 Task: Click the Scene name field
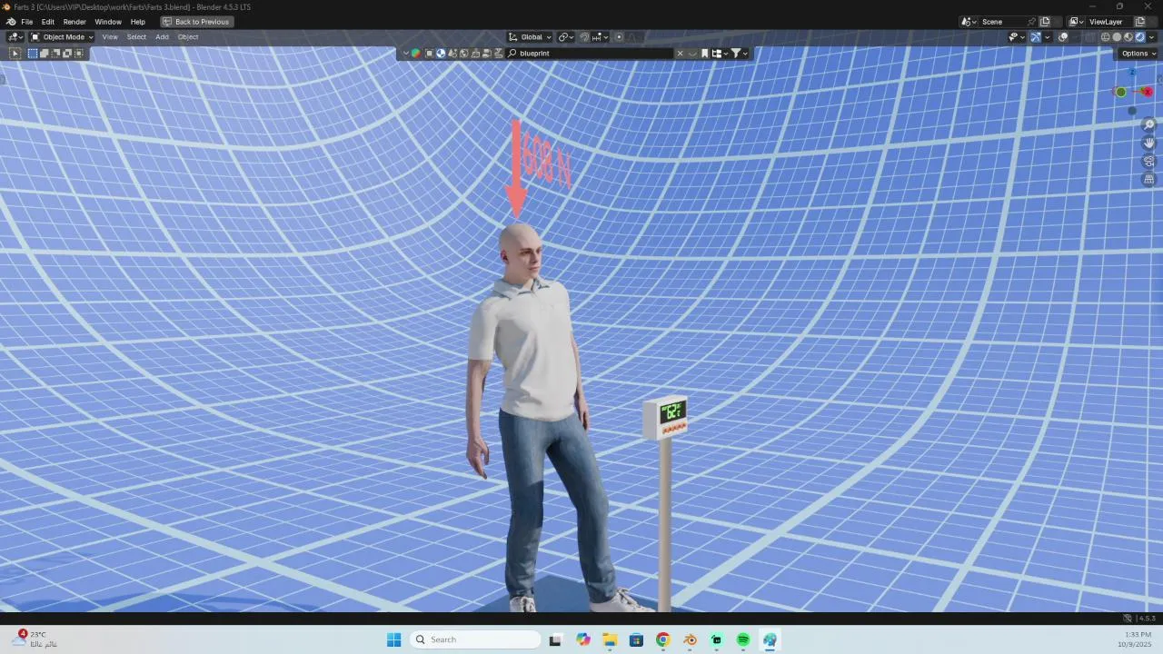(1003, 22)
